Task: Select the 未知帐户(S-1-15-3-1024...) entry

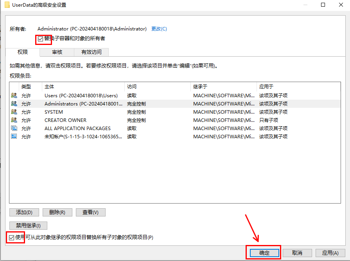Action: pyautogui.click(x=175, y=136)
